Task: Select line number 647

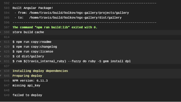Action: [x=7, y=85]
